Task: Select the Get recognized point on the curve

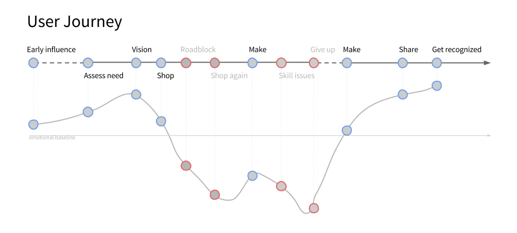Action: coord(437,86)
